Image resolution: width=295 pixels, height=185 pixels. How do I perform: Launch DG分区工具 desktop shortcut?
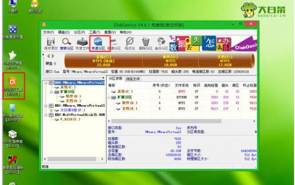tap(13, 86)
